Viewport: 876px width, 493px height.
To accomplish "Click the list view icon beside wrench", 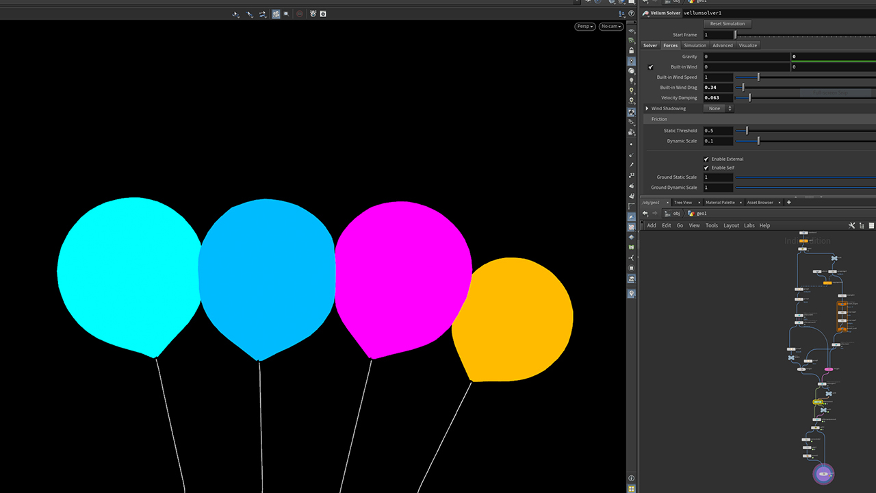I will (x=863, y=225).
